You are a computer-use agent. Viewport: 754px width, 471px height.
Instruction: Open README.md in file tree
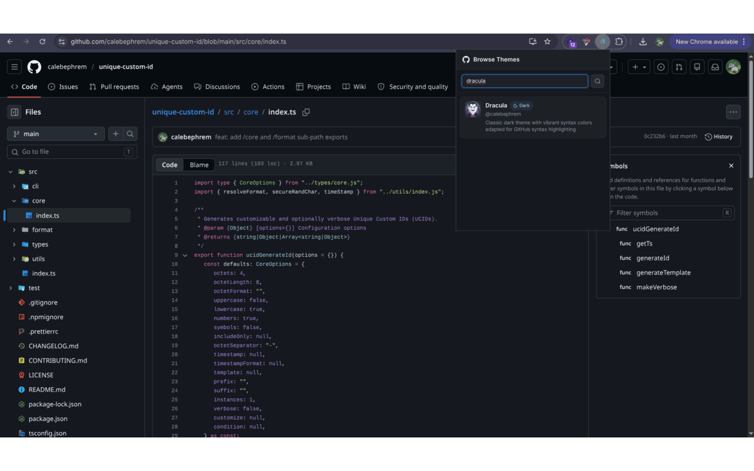[x=47, y=390]
